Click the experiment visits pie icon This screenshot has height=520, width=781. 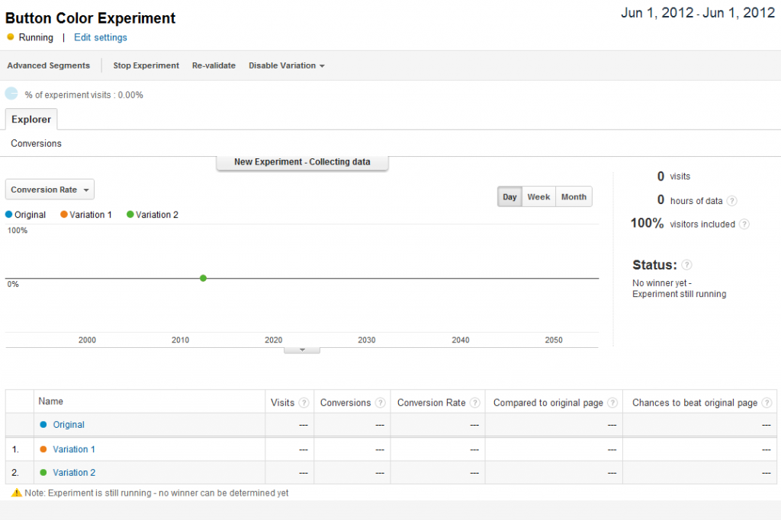(x=11, y=94)
